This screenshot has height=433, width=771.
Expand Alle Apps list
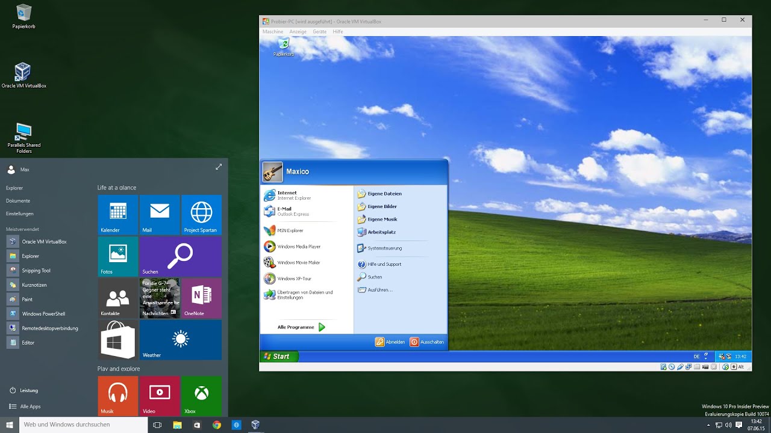tap(25, 407)
